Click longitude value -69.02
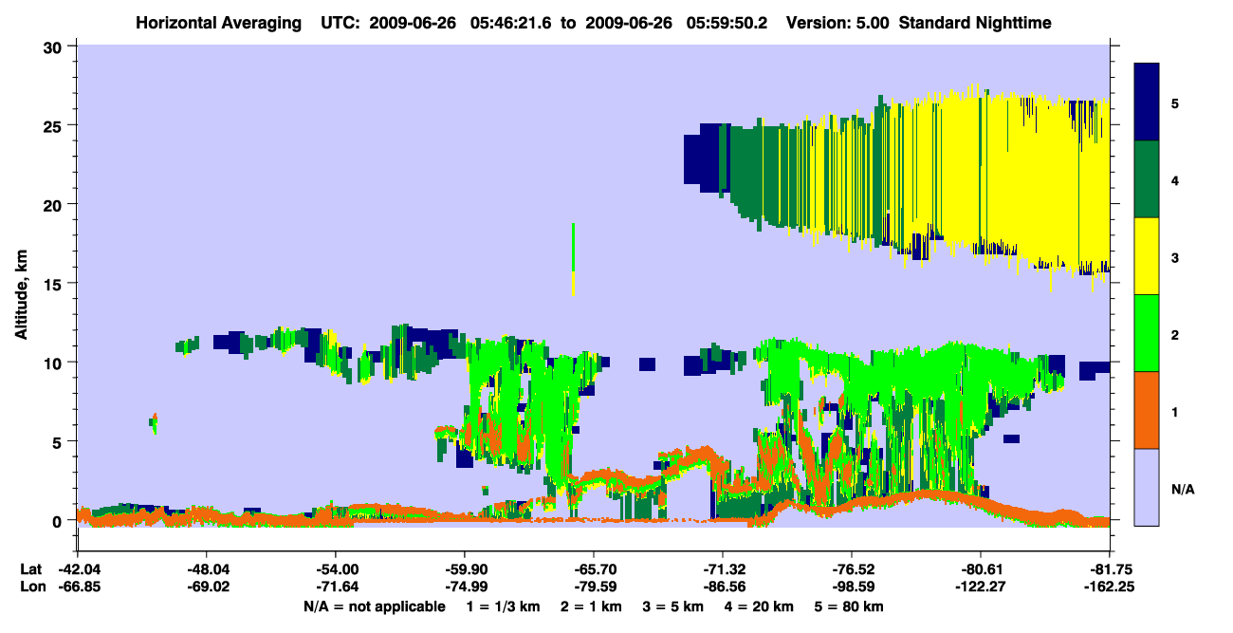The height and width of the screenshot is (633, 1233). coord(206,586)
